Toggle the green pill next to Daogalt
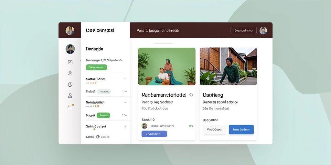 point(103,115)
